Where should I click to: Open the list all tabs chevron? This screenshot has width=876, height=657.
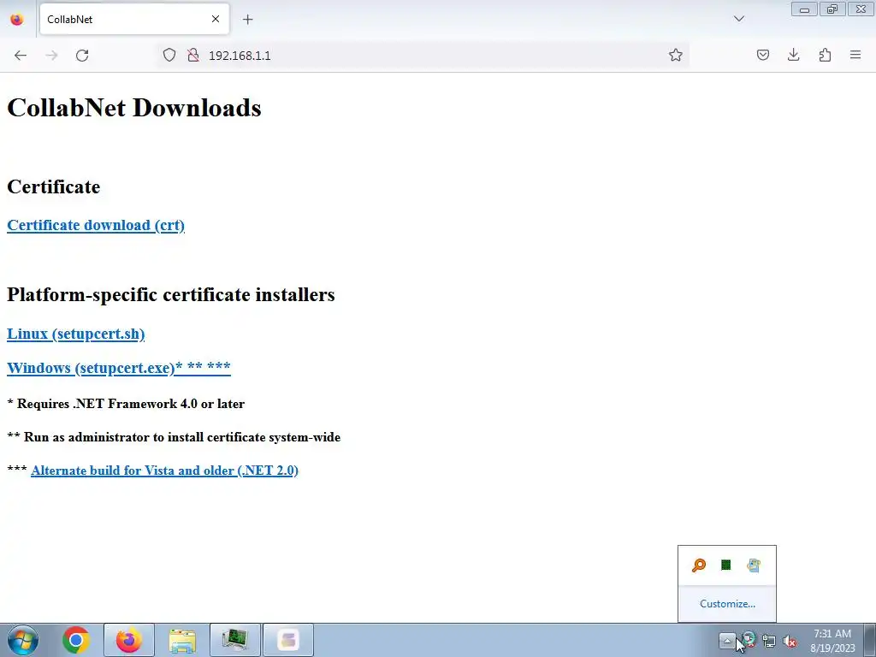tap(738, 19)
